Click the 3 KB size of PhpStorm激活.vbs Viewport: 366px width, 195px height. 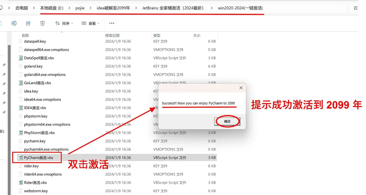(x=212, y=133)
